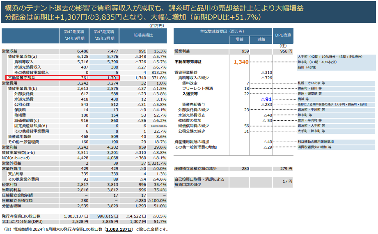This screenshot has height=234, width=378.
Task: Select the 圧縮積立金積立額の減少 label
Action: [195, 169]
